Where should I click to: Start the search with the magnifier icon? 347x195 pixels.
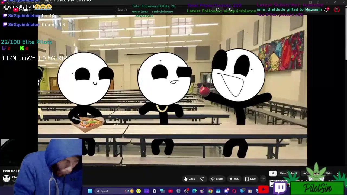coord(218,10)
